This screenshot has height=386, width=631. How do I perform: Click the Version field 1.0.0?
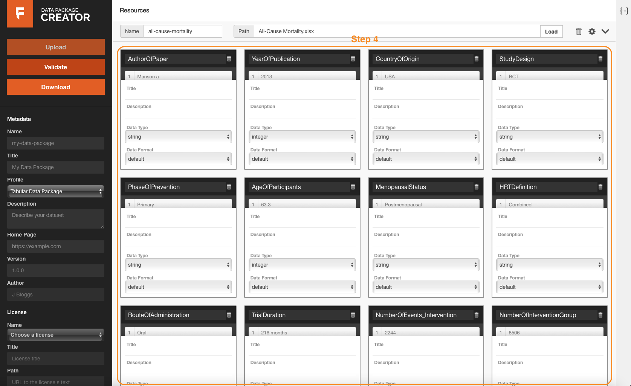56,270
